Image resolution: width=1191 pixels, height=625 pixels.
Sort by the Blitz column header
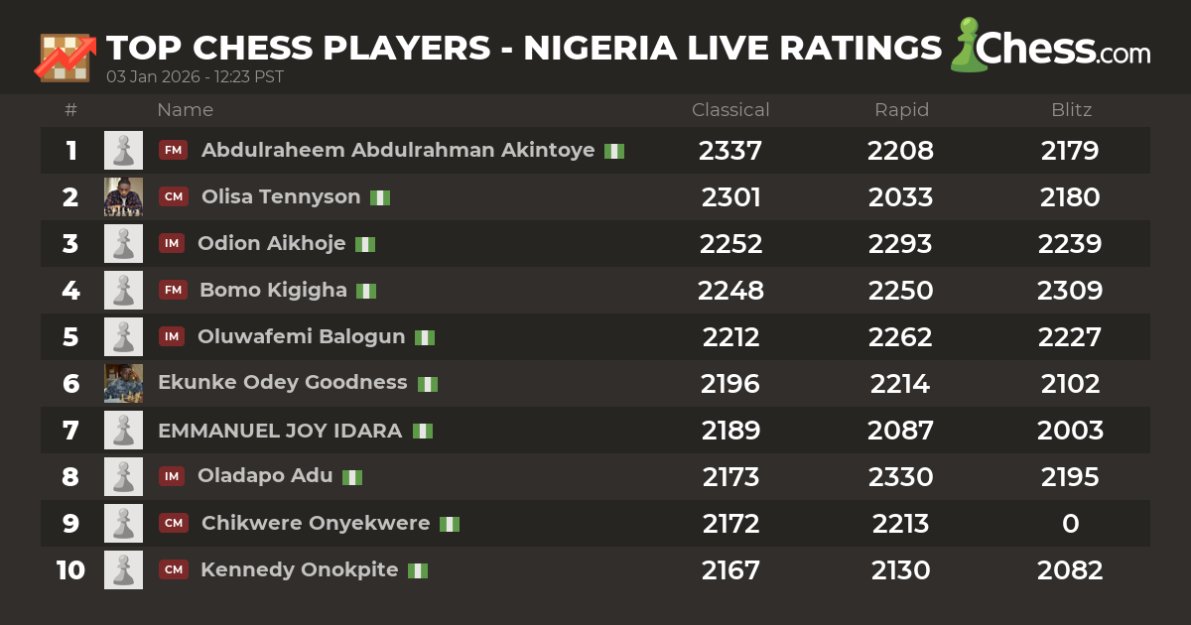(1071, 110)
